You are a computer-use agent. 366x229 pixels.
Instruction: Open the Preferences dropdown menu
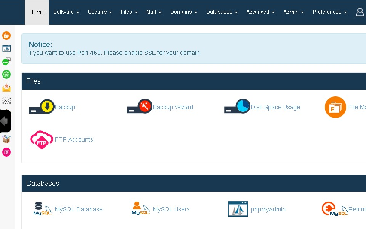pyautogui.click(x=329, y=12)
